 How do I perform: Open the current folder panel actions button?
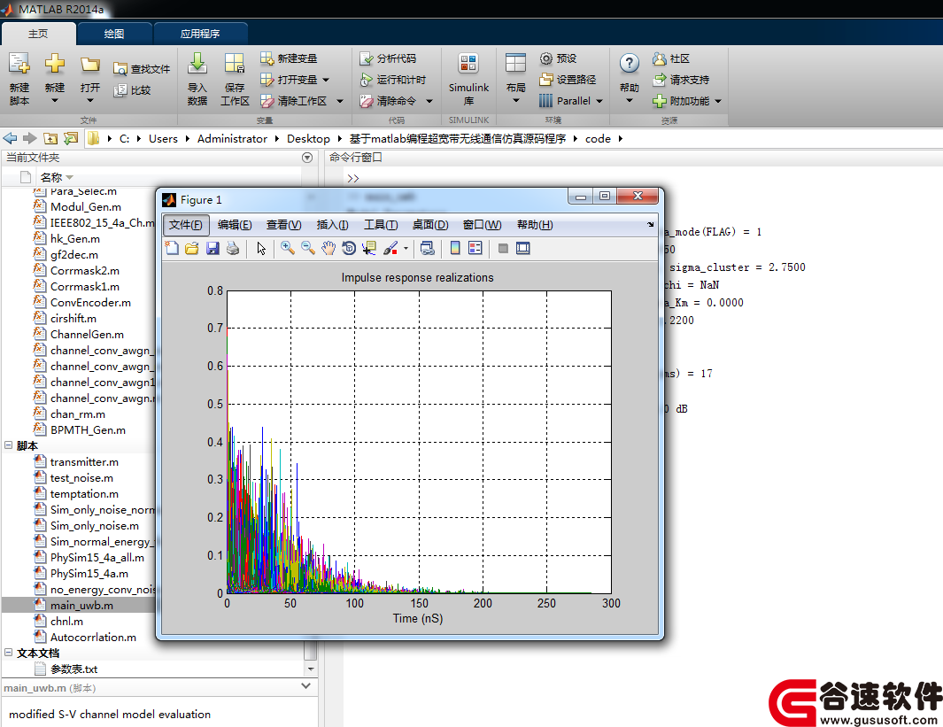[307, 158]
